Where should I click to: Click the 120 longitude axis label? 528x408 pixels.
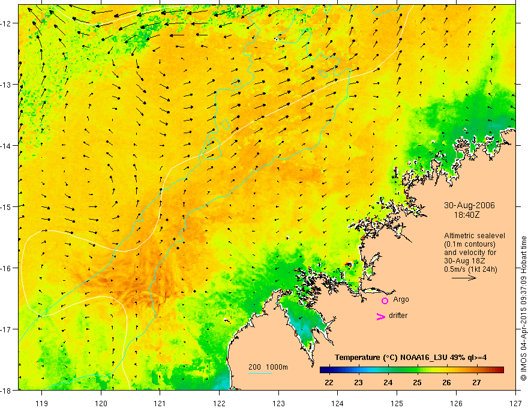[x=101, y=403]
